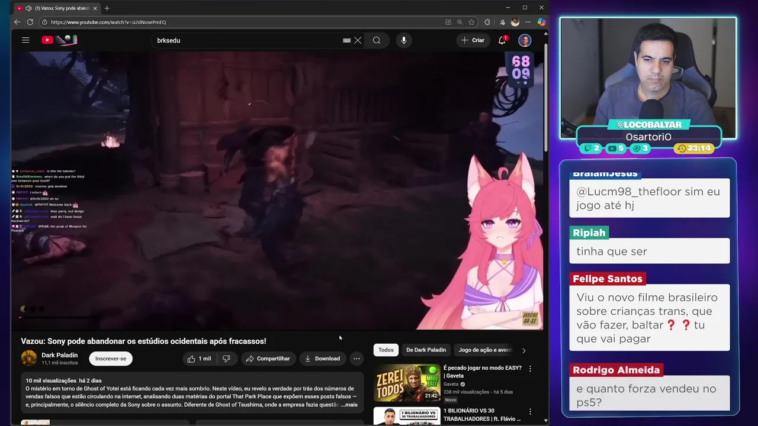Open the browser extensions puzzle icon
Screen dimensions: 758x426
pos(487,22)
